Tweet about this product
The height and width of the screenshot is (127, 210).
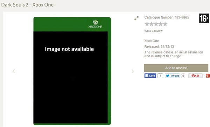(x=172, y=76)
